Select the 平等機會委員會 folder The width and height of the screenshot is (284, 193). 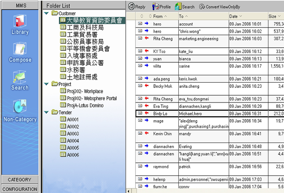pyautogui.click(x=85, y=49)
